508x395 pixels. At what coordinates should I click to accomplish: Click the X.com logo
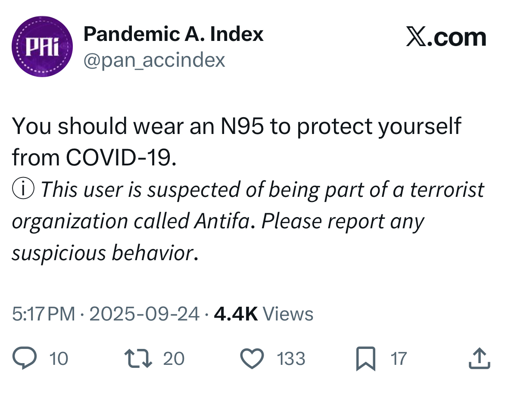445,37
